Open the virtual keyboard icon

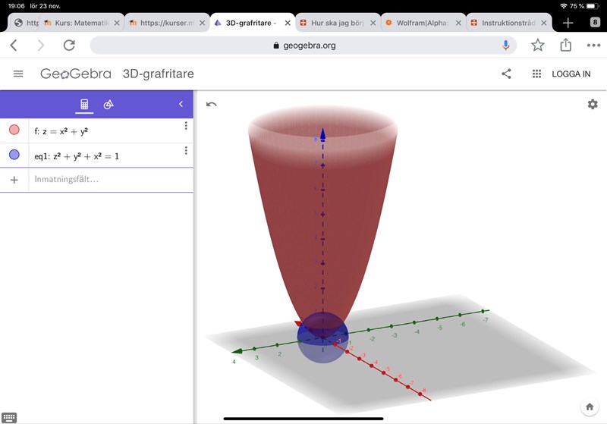click(x=9, y=417)
